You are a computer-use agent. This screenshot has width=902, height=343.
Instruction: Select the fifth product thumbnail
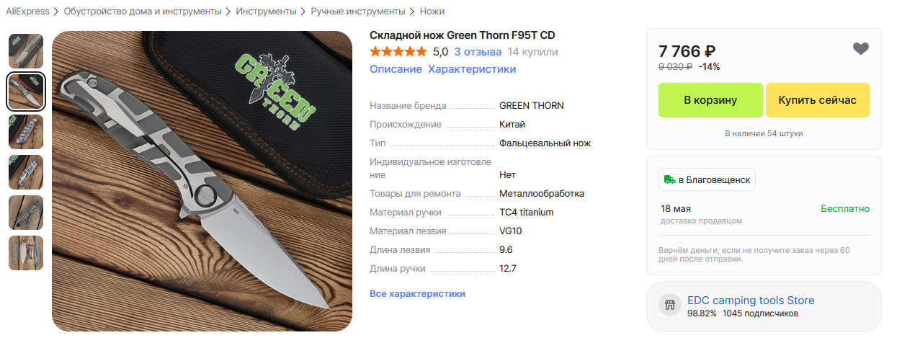pyautogui.click(x=26, y=213)
